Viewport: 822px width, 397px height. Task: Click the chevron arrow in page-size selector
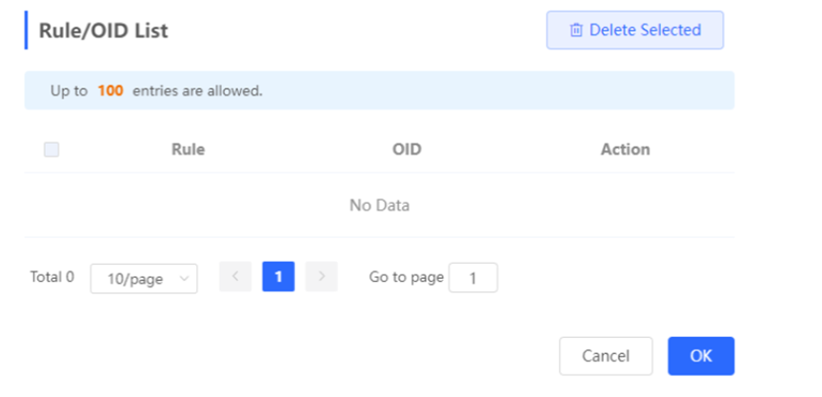184,279
